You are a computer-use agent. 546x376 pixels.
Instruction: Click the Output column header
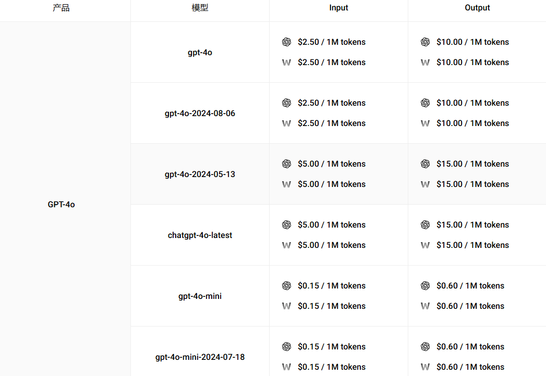click(x=477, y=8)
